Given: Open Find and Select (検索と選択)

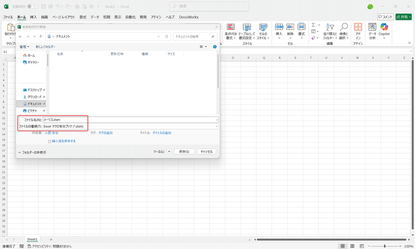Looking at the screenshot, I should point(344,32).
